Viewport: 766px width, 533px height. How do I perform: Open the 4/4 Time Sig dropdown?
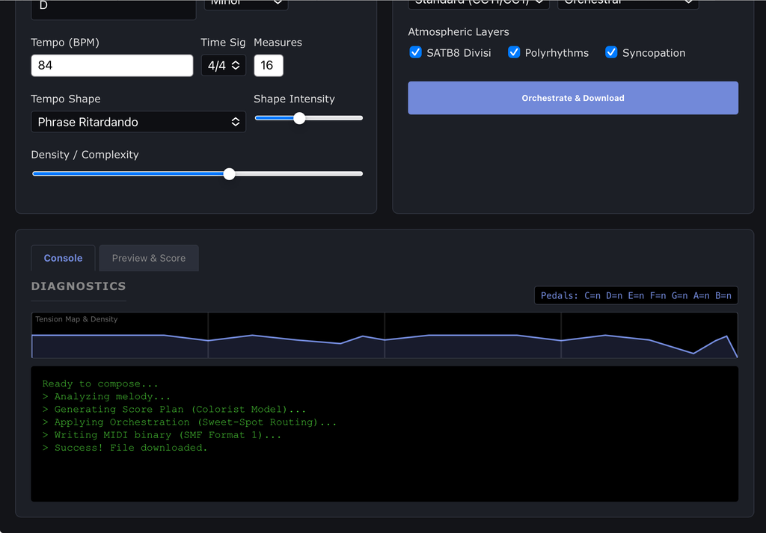click(223, 65)
